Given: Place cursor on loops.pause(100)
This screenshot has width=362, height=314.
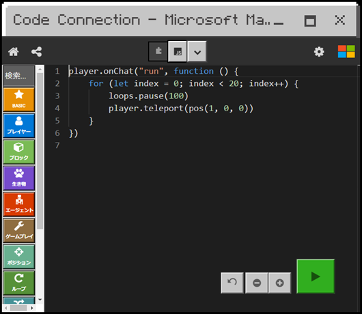Looking at the screenshot, I should [148, 96].
